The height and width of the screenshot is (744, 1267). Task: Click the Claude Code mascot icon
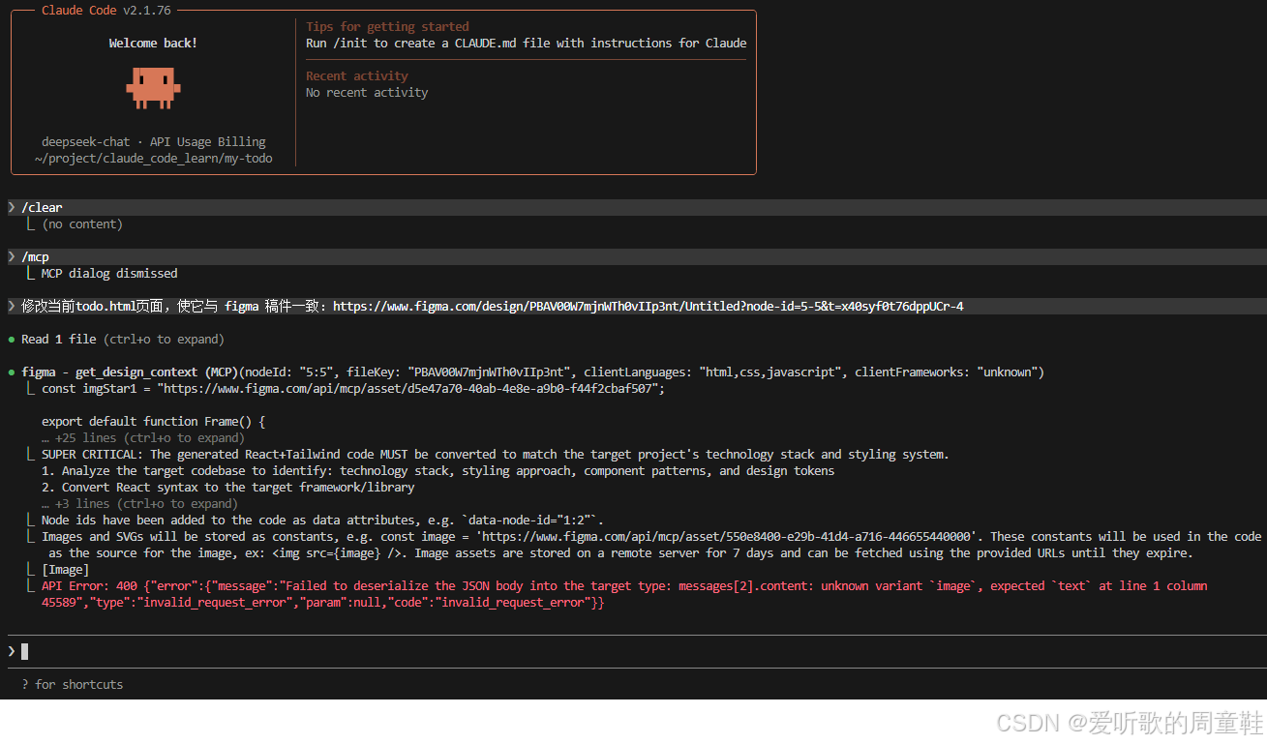(x=153, y=88)
